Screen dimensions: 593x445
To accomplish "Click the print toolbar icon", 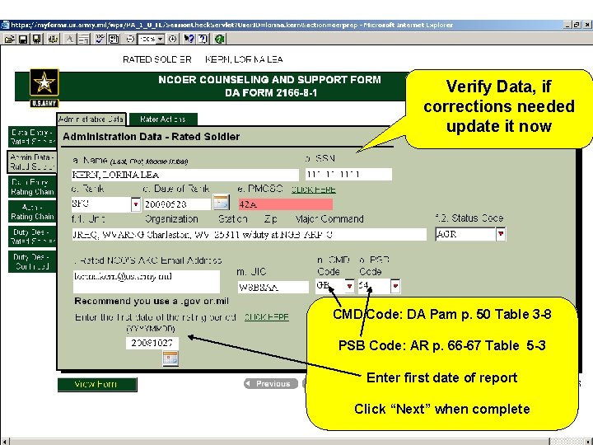I will tap(53, 39).
